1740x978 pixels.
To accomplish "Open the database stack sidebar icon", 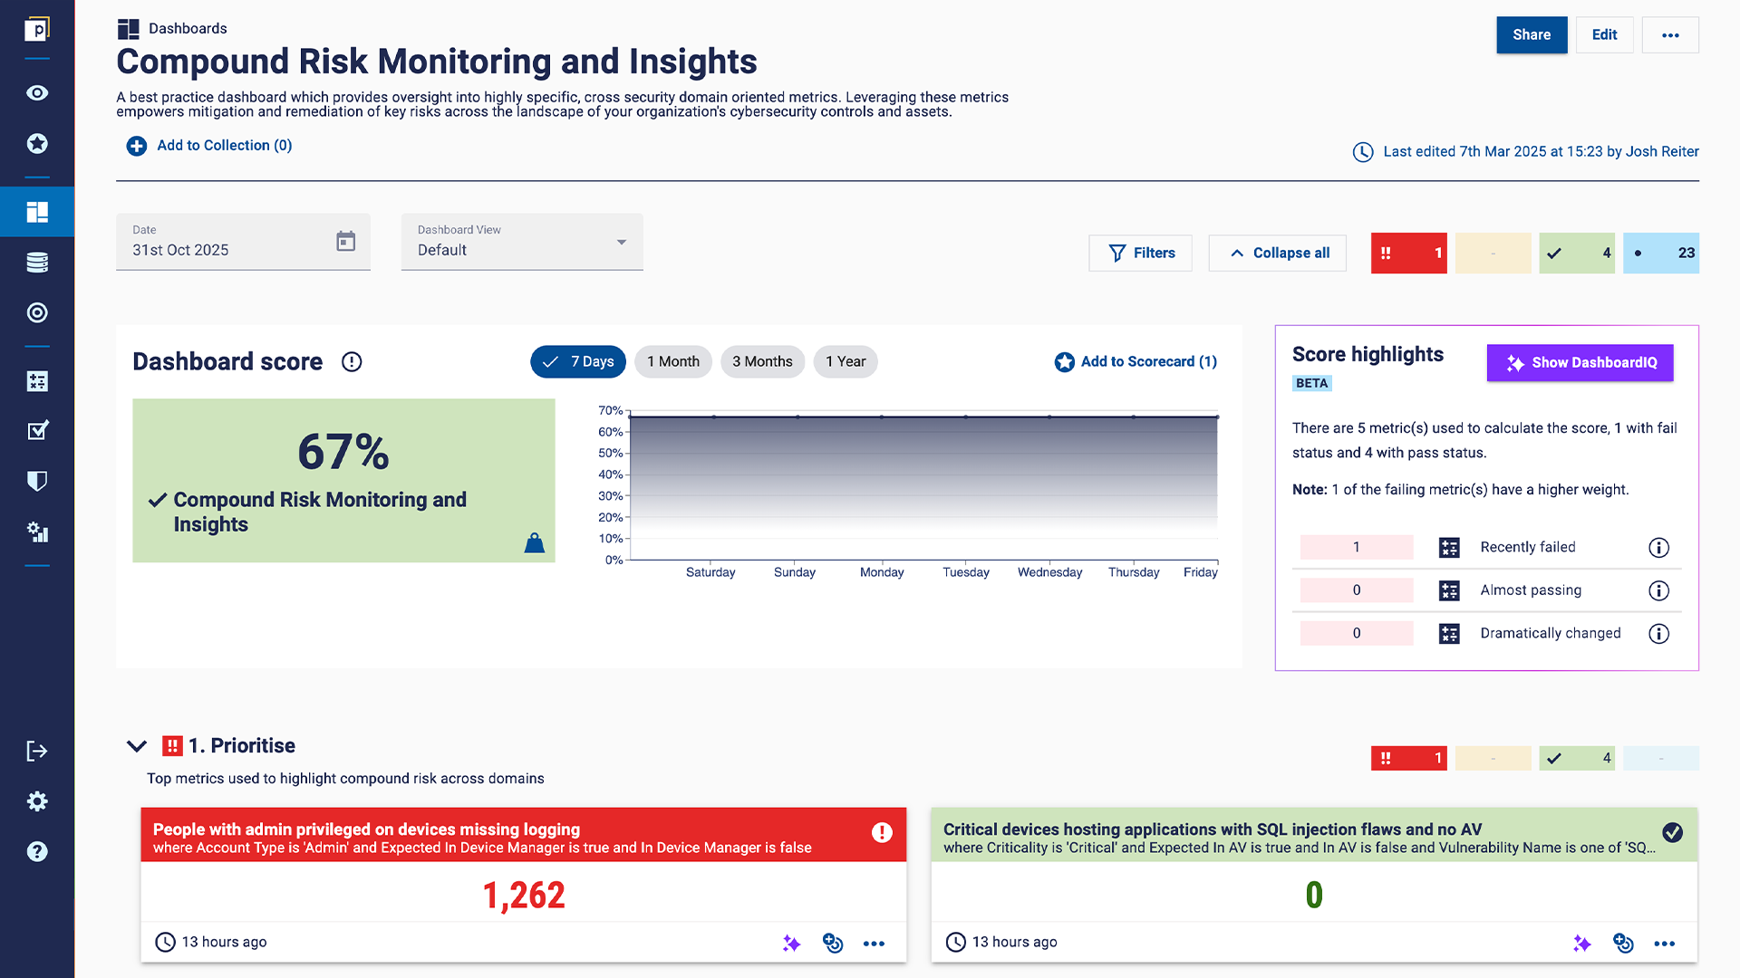I will click(x=37, y=263).
